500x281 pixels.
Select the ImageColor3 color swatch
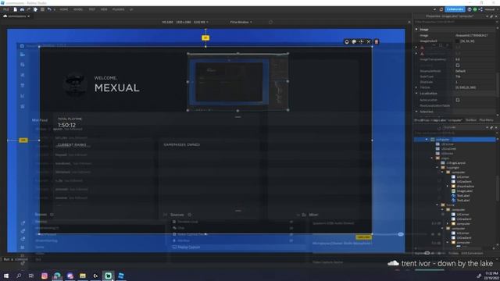(x=458, y=41)
